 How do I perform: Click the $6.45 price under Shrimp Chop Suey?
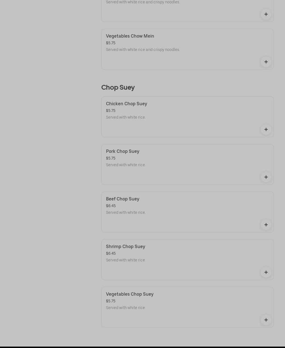click(x=111, y=253)
